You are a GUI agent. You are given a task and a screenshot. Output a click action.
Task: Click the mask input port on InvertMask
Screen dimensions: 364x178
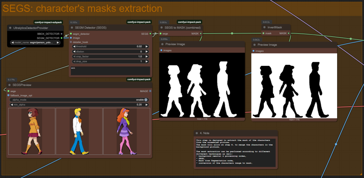click(x=263, y=34)
